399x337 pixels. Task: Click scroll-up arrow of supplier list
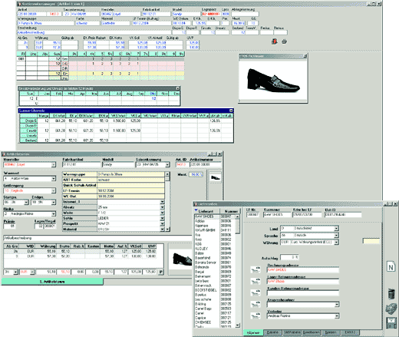pyautogui.click(x=238, y=216)
